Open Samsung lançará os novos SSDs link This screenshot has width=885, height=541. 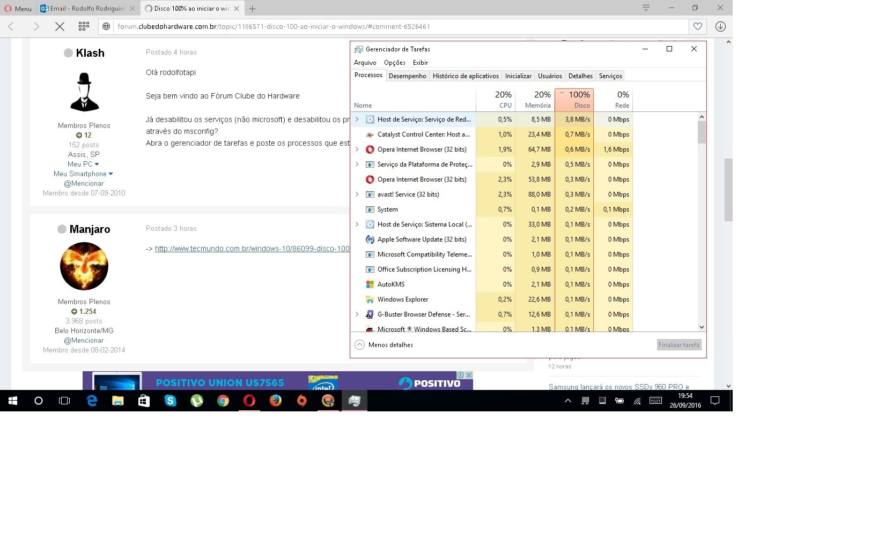618,386
